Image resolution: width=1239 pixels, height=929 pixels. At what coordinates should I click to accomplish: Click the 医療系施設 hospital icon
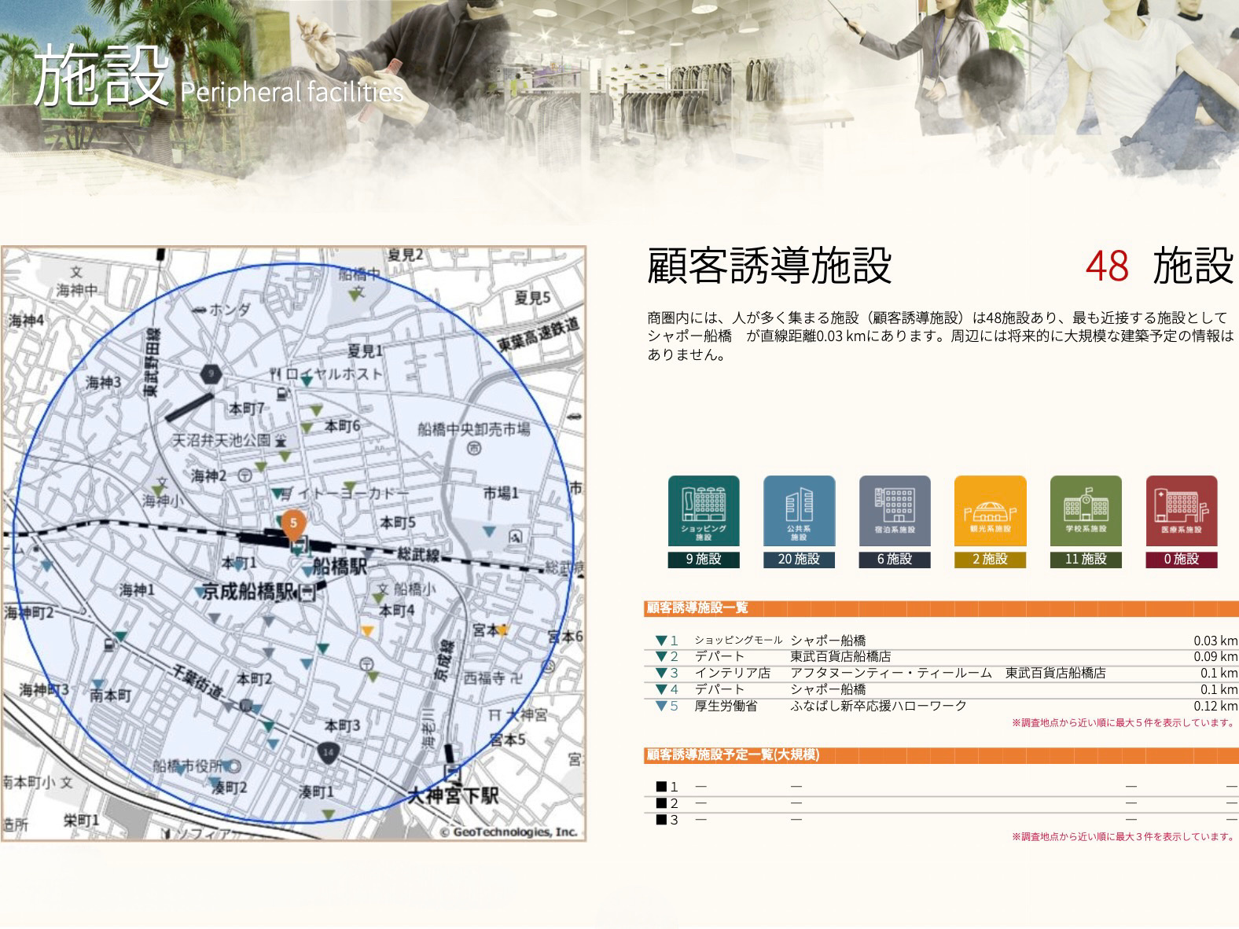[x=1181, y=511]
